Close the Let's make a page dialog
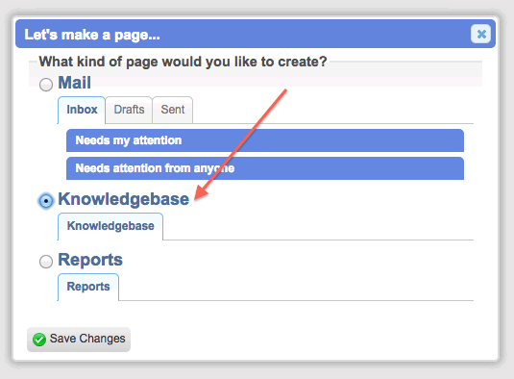 tap(480, 34)
